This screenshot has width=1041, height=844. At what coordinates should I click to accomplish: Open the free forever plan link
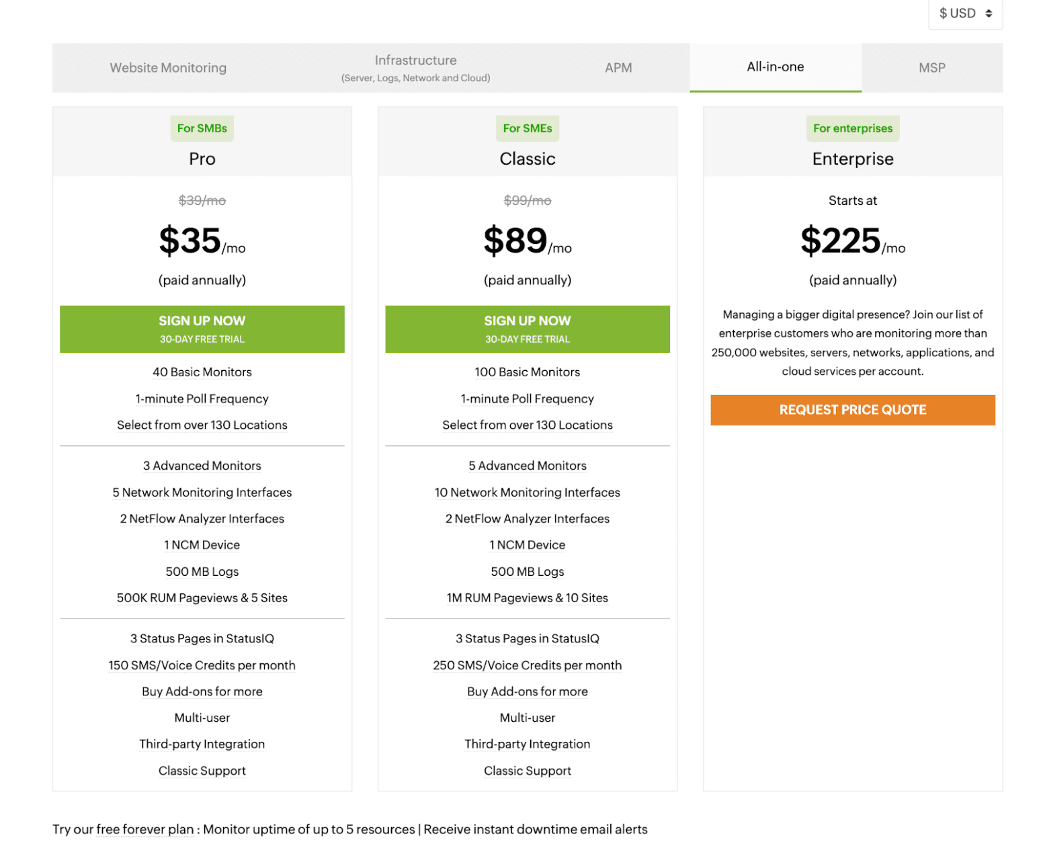pyautogui.click(x=144, y=829)
